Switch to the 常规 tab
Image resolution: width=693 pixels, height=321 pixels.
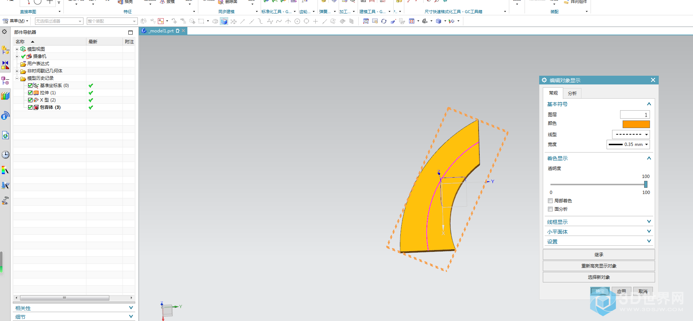(553, 93)
